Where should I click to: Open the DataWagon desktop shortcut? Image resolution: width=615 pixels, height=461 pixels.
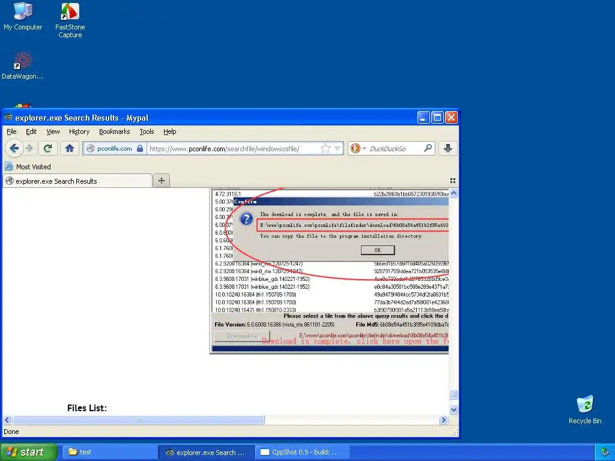pos(22,66)
